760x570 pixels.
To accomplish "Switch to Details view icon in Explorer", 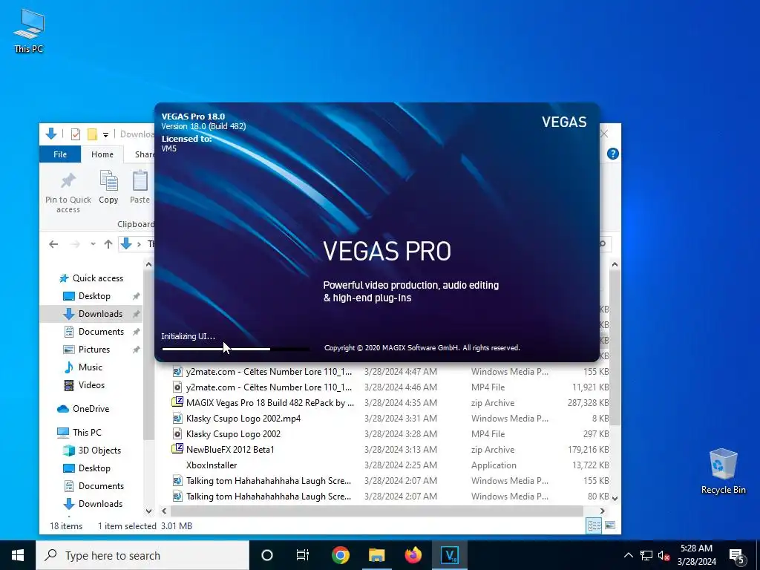I will [x=594, y=525].
